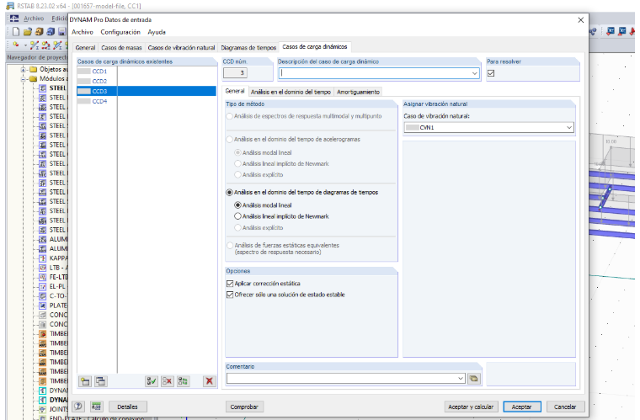Open Casos de masas tab
The height and width of the screenshot is (420, 640).
[x=121, y=48]
